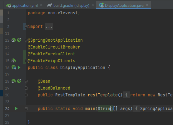
Task: Click the Spring checkmark gutter icon on line 12
Action: pyautogui.click(x=19, y=40)
